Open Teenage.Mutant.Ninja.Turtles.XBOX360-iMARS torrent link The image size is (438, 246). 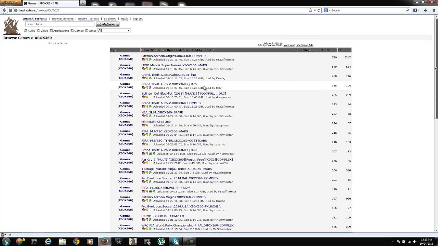[177, 169]
